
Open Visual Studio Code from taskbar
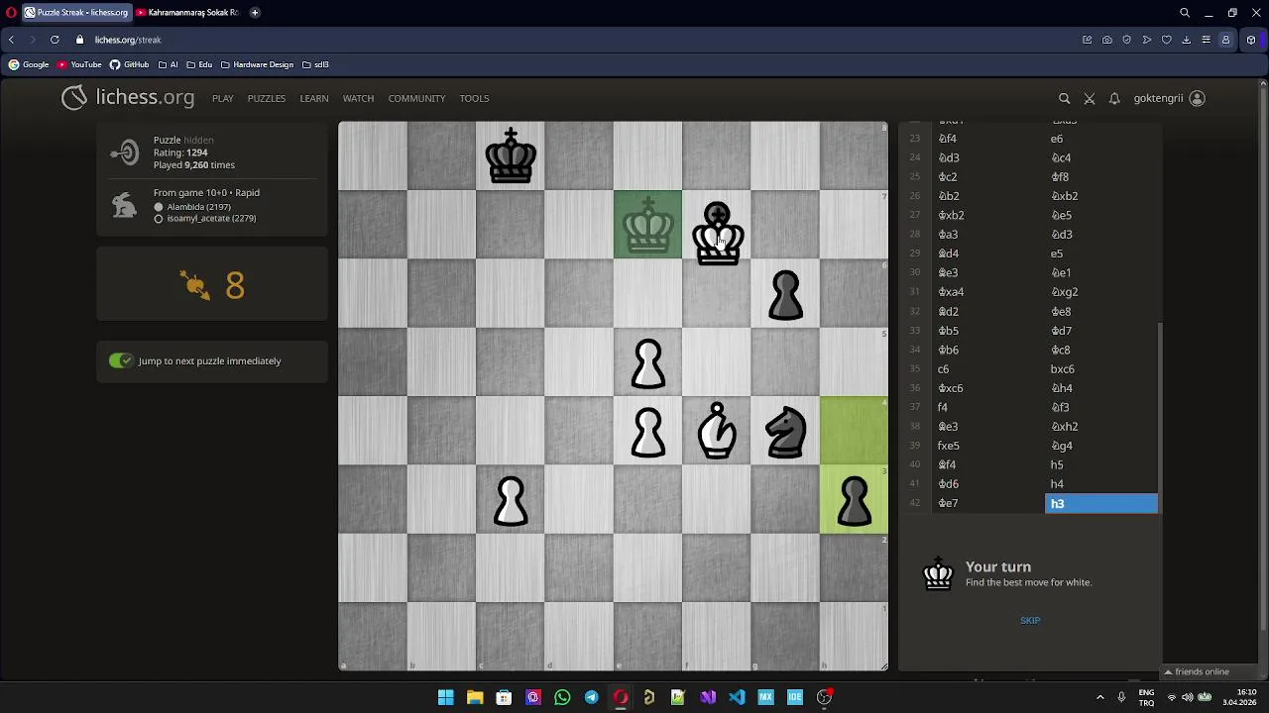pyautogui.click(x=737, y=697)
